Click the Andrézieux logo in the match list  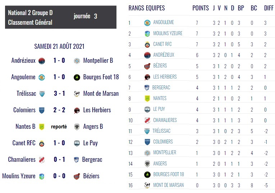pyautogui.click(x=42, y=61)
